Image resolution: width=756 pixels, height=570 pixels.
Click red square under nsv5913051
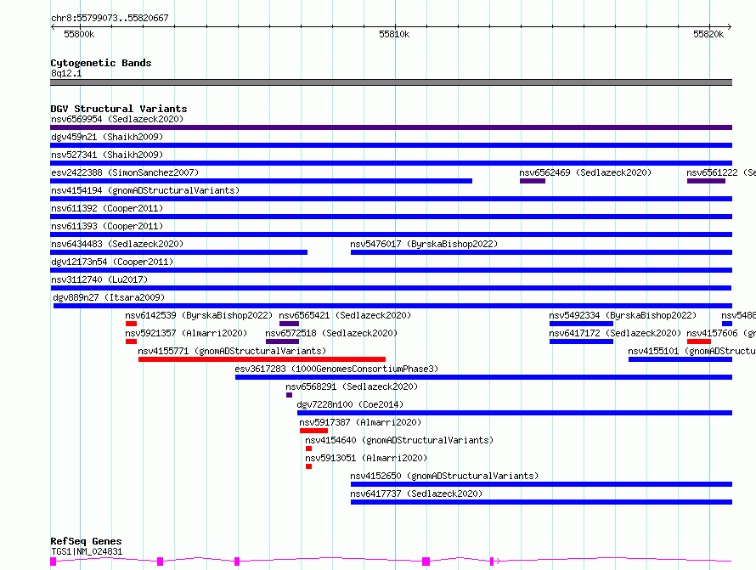(x=308, y=466)
